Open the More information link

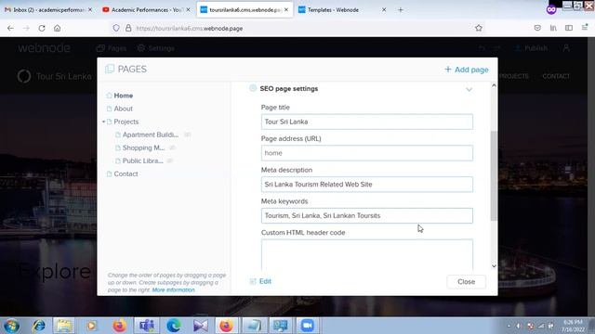click(x=174, y=289)
